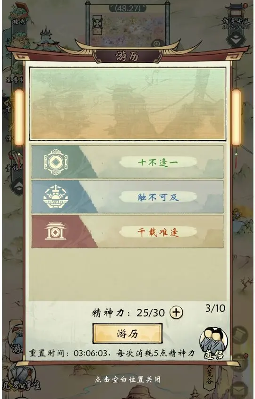Open the minimap scroll at the top

pos(128,24)
